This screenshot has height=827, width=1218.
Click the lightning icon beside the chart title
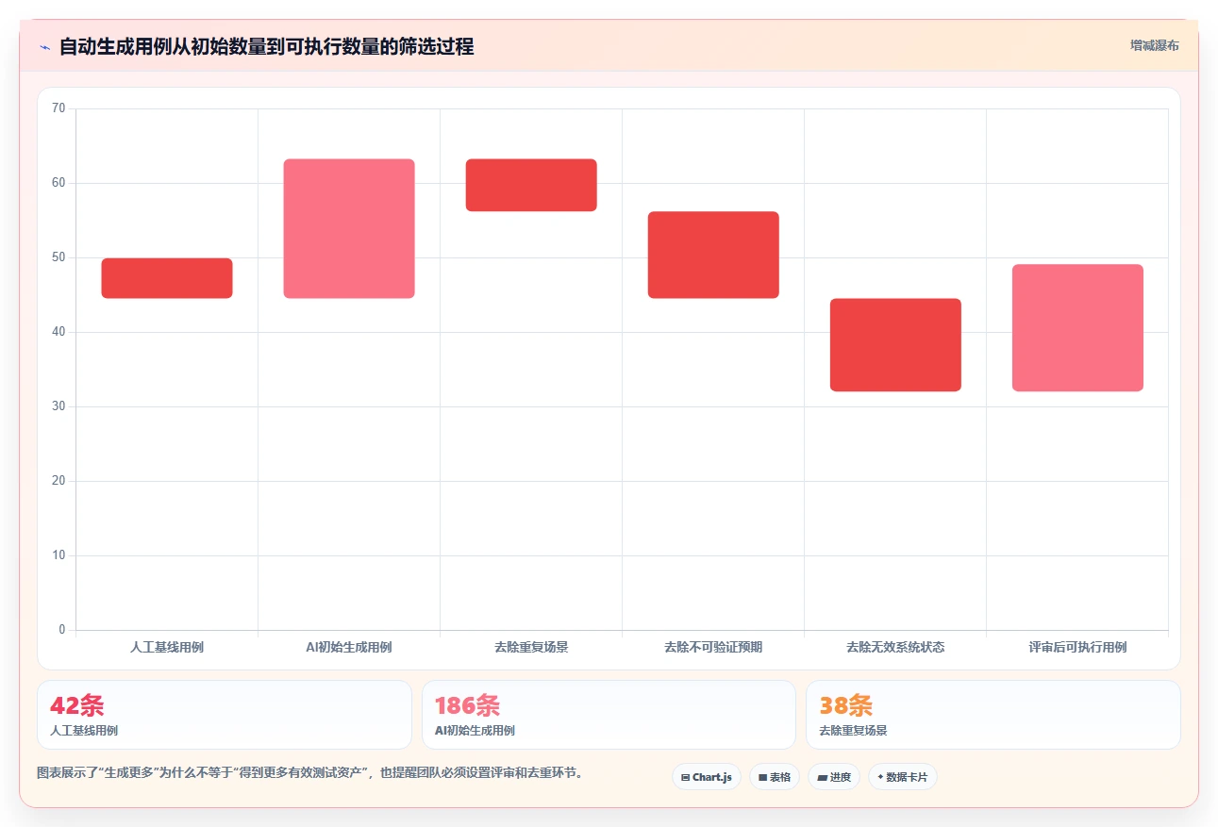[x=44, y=46]
